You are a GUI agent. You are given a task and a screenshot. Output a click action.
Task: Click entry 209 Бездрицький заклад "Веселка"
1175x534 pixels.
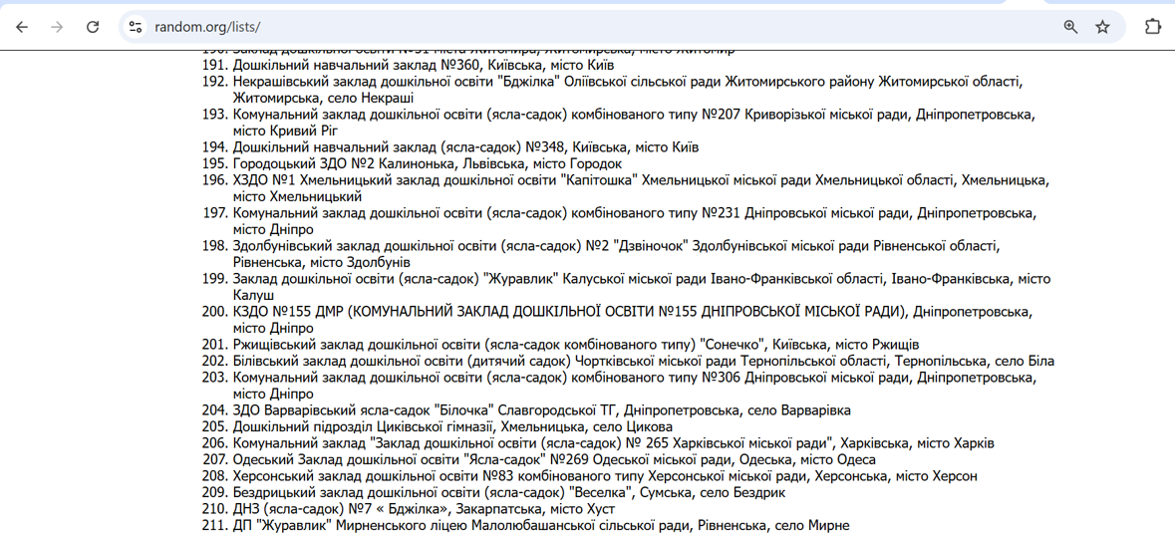click(x=508, y=492)
